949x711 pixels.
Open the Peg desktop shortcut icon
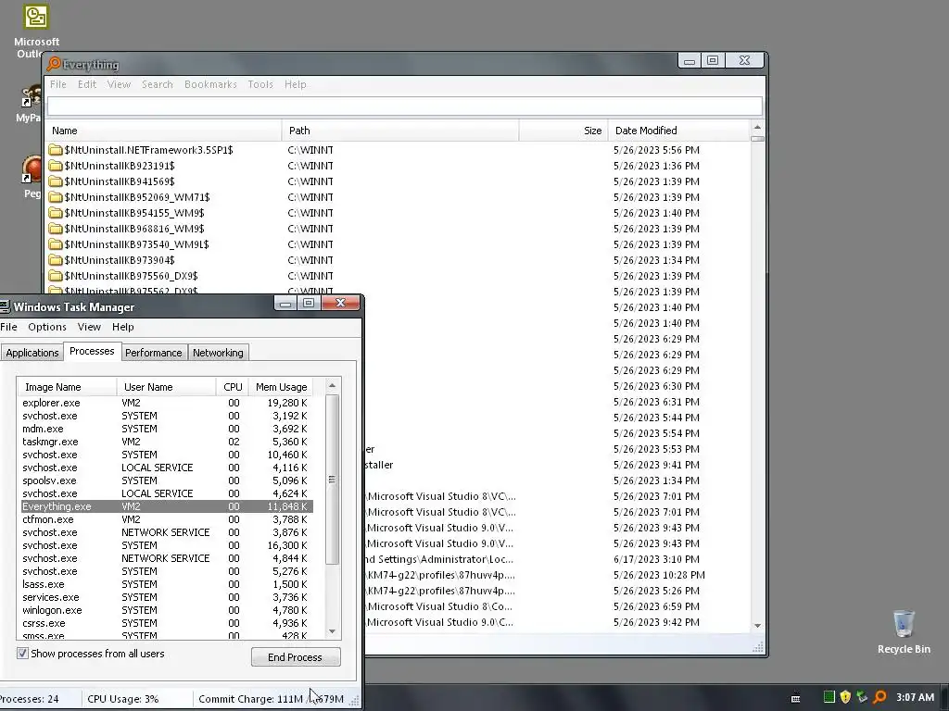pos(31,170)
